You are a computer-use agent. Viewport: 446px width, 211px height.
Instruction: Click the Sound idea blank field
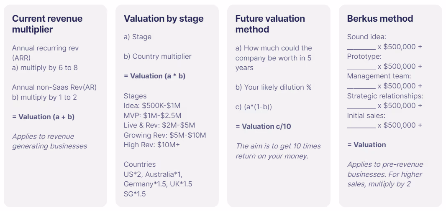(361, 47)
